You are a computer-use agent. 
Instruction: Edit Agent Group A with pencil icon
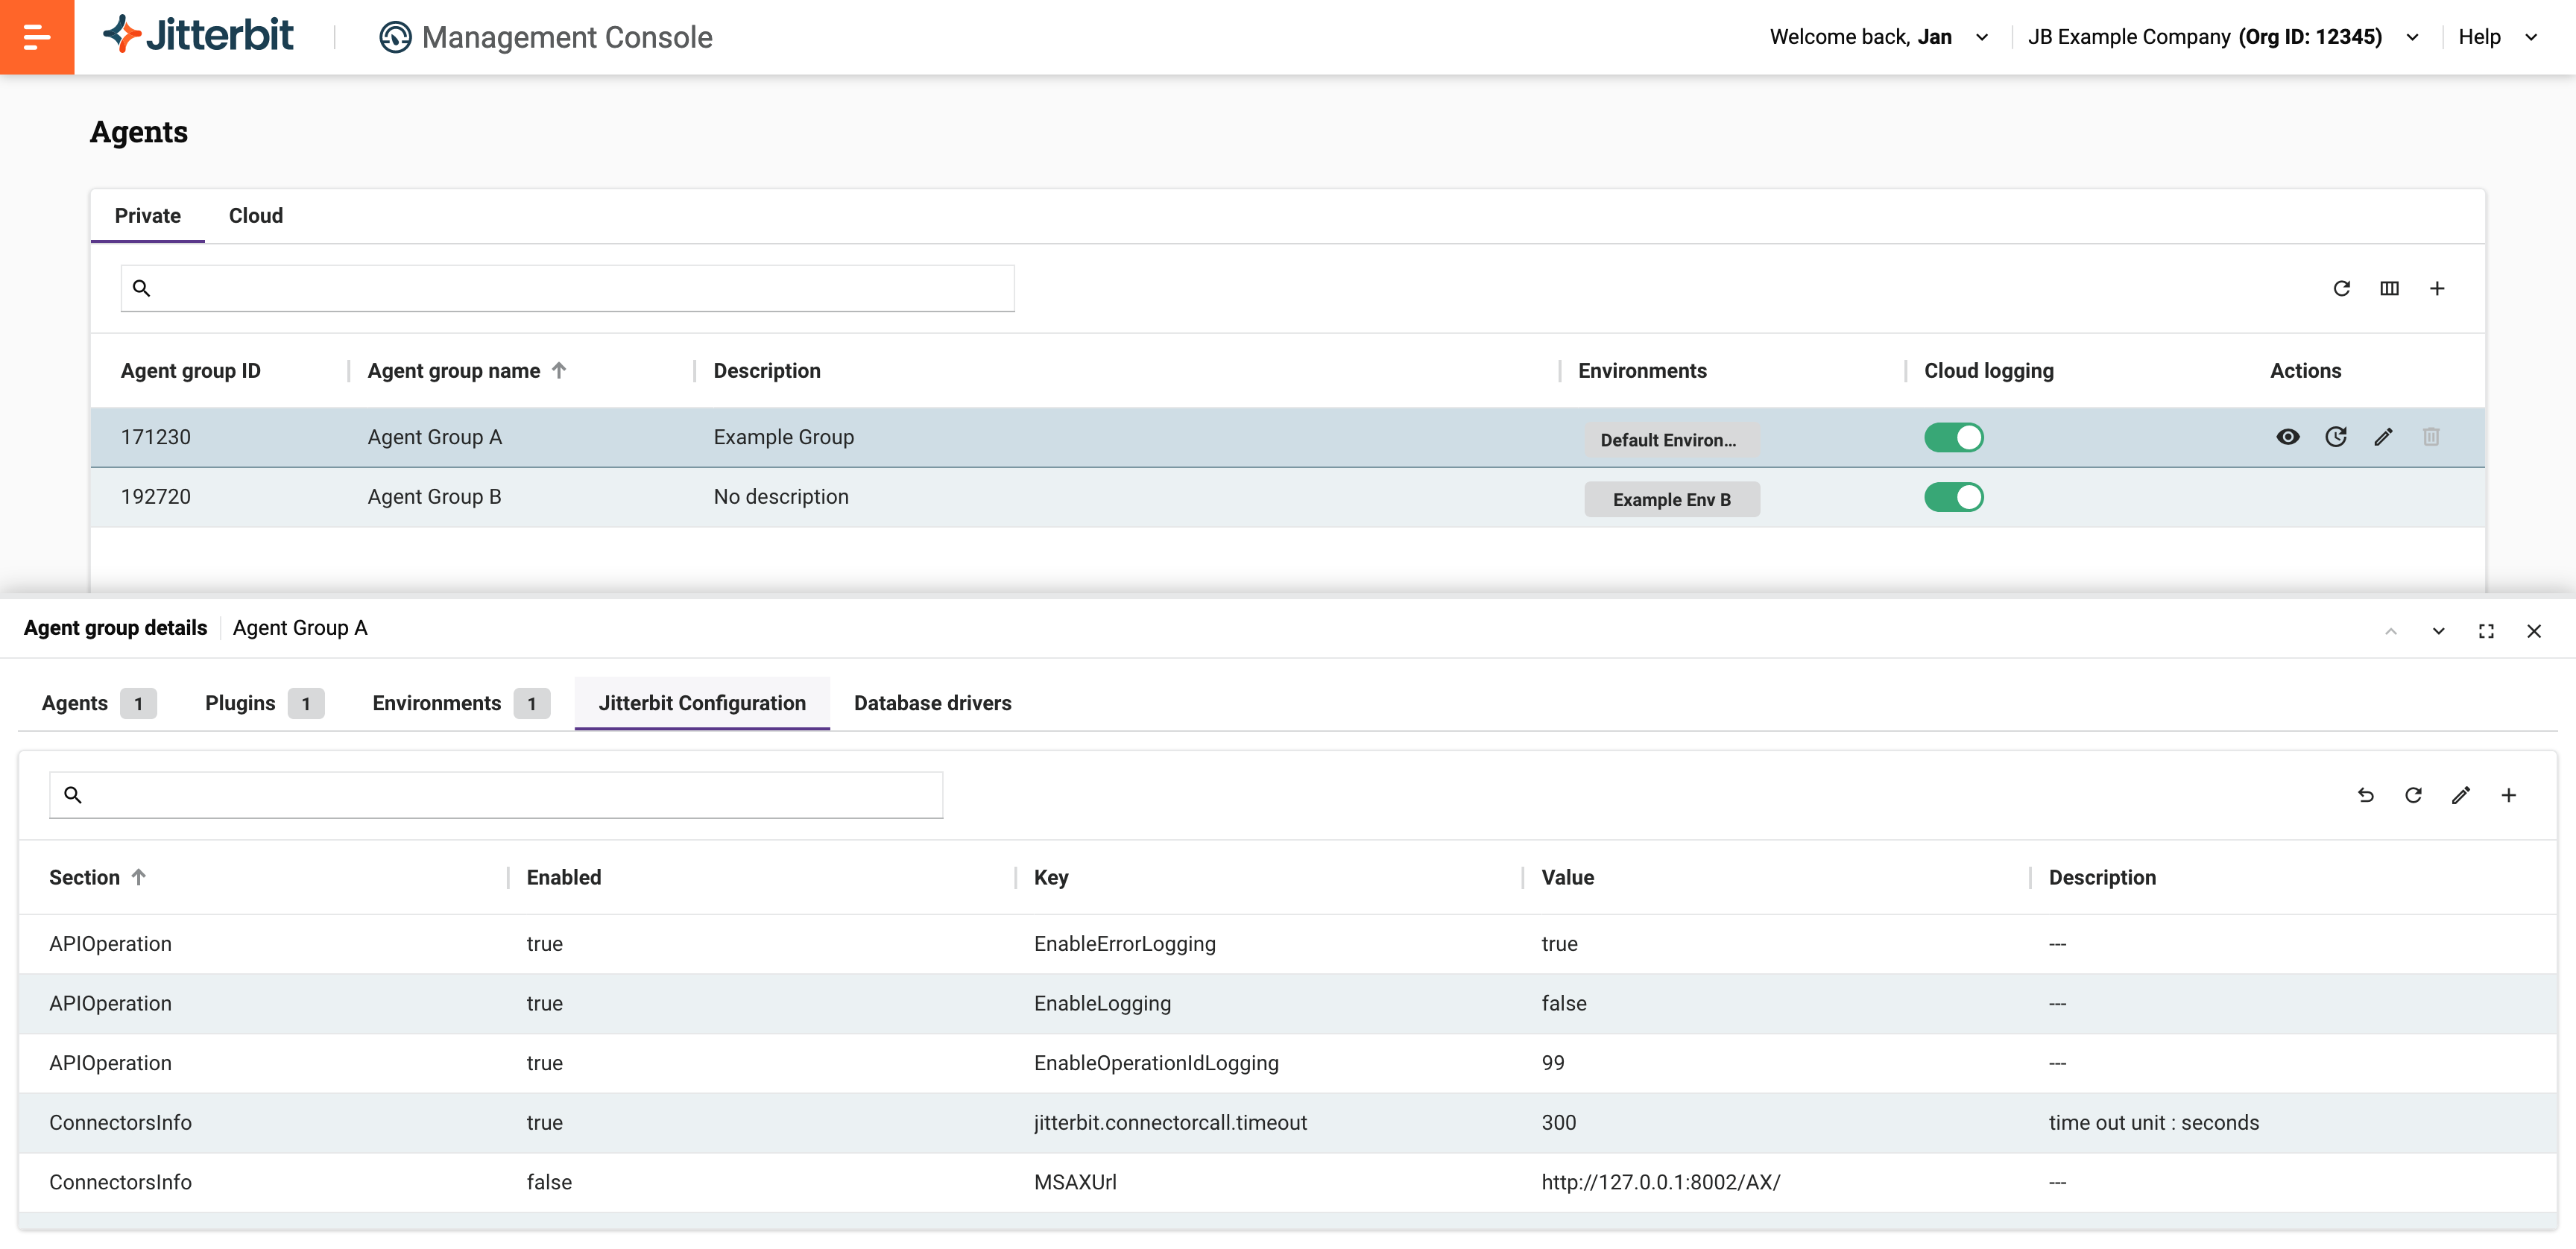coord(2384,437)
